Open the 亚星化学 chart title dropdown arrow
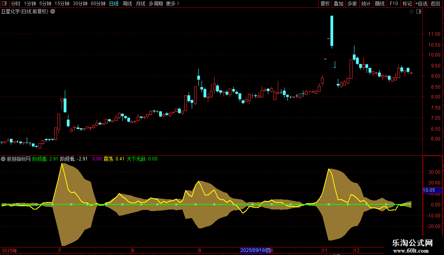The width and height of the screenshot is (444, 255). point(53,12)
